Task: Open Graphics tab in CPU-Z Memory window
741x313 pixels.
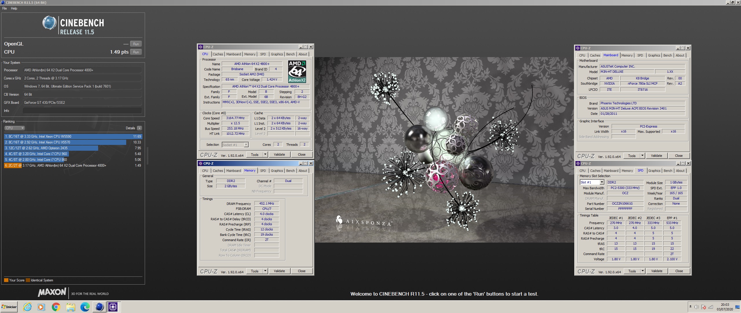Action: point(277,171)
